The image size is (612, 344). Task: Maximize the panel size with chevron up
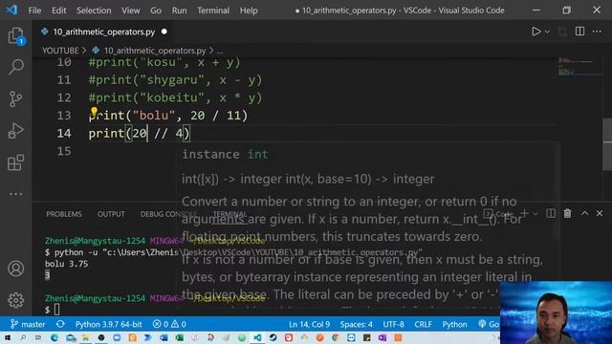click(584, 213)
